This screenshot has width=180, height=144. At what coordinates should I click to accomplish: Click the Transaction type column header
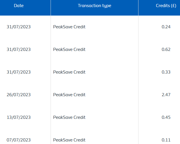click(x=94, y=6)
